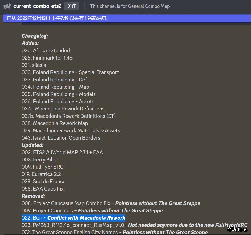Click '002. ETS2 AllWorld MAP 2.7.1 + EAA'
Screen dimensions: 251x235
62,152
